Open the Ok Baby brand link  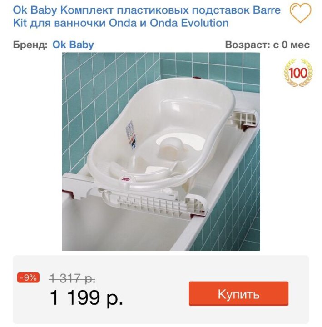73,45
